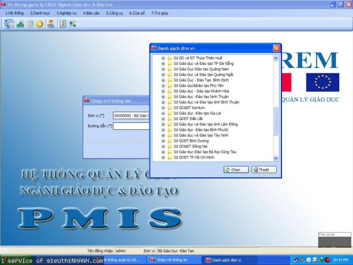353x265 pixels.
Task: Click the red checklist toolbar icon
Action: point(63,24)
